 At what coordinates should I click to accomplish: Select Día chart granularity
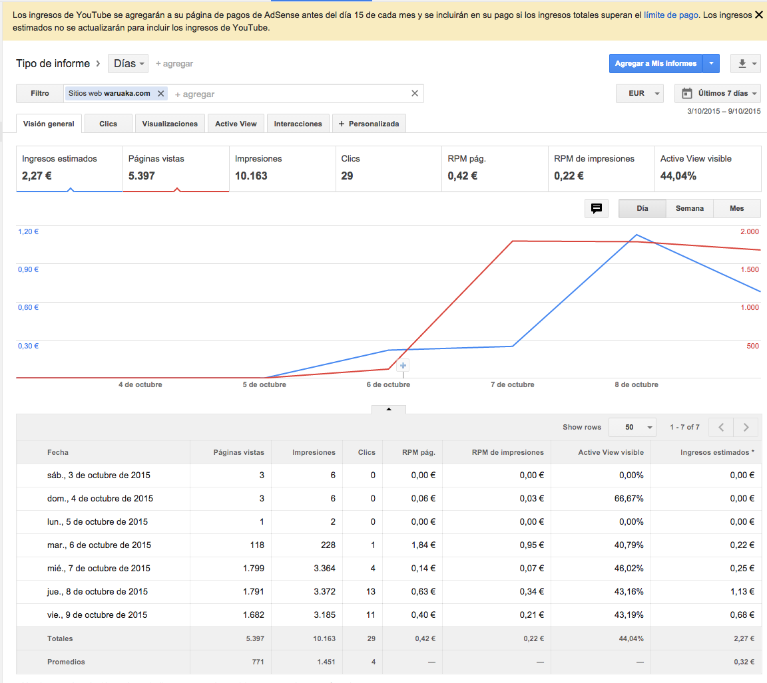coord(642,209)
